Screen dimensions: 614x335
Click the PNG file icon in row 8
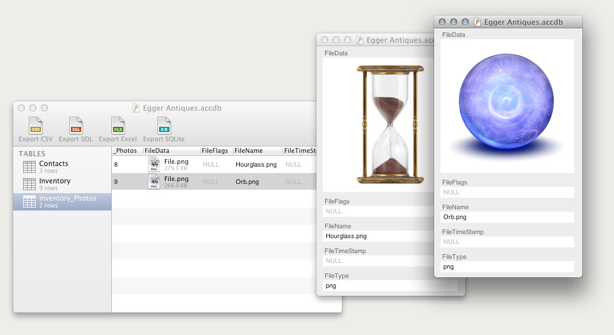154,164
